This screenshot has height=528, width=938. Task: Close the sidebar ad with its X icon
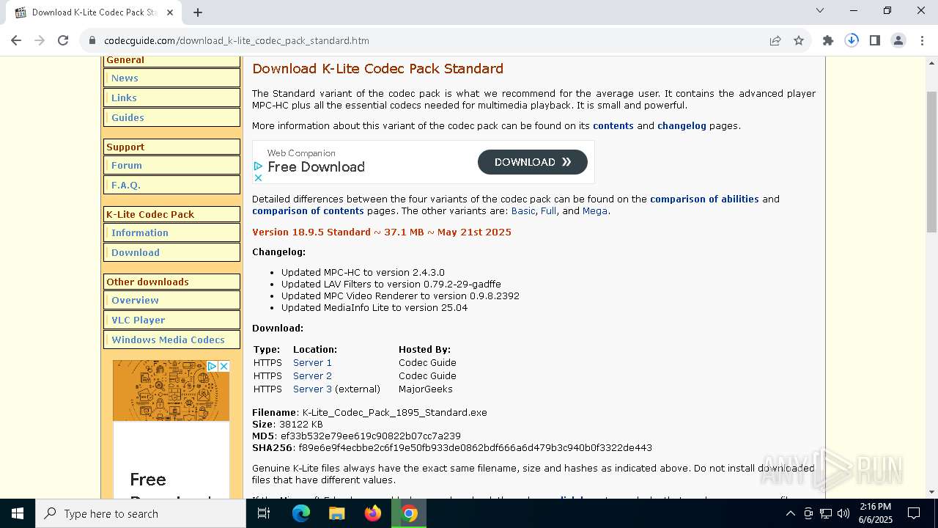[224, 366]
